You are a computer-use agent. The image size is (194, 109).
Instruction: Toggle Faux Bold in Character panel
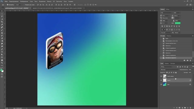point(162,26)
